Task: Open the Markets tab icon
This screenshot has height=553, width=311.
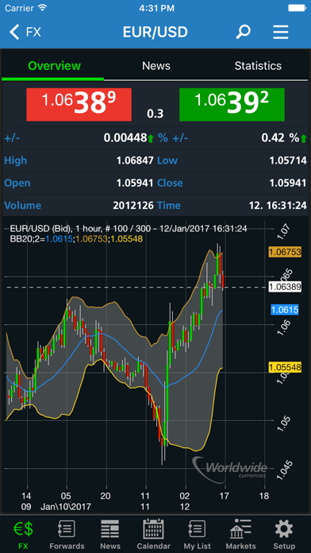Action: pos(240,536)
